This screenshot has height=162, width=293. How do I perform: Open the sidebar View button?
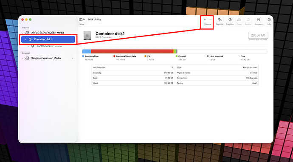(x=81, y=20)
